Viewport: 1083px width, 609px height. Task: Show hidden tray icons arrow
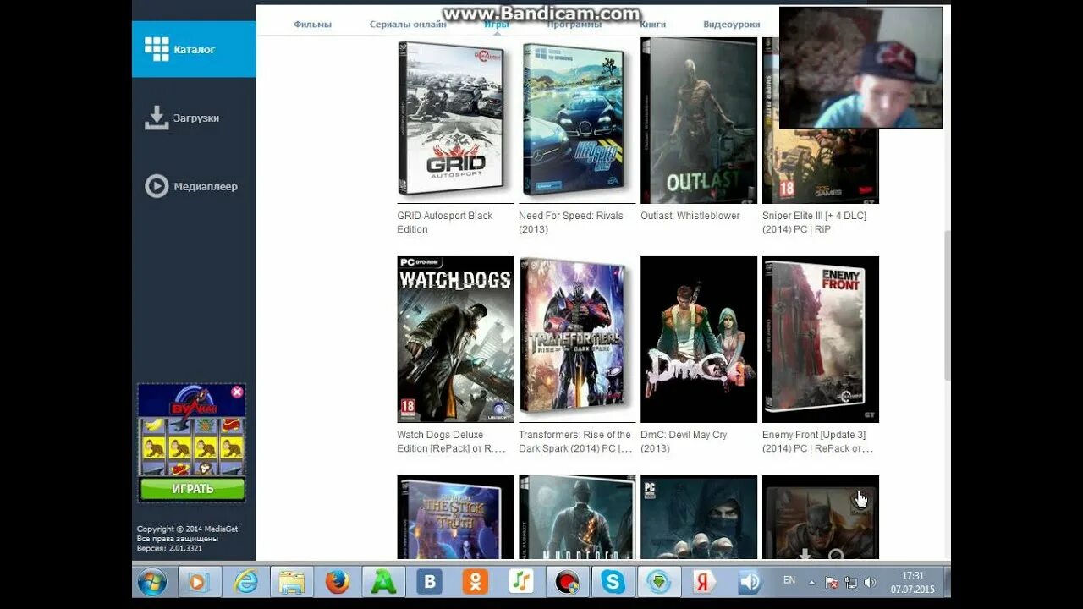812,582
